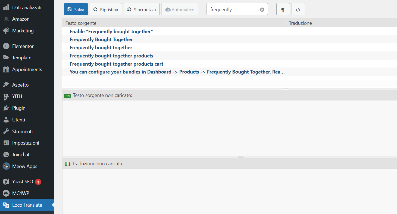Open the Loco Translate menu item
The image size is (397, 214).
pyautogui.click(x=27, y=205)
